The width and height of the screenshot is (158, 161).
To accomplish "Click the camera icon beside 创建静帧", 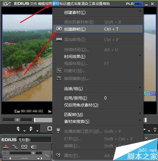I will click(x=59, y=29).
